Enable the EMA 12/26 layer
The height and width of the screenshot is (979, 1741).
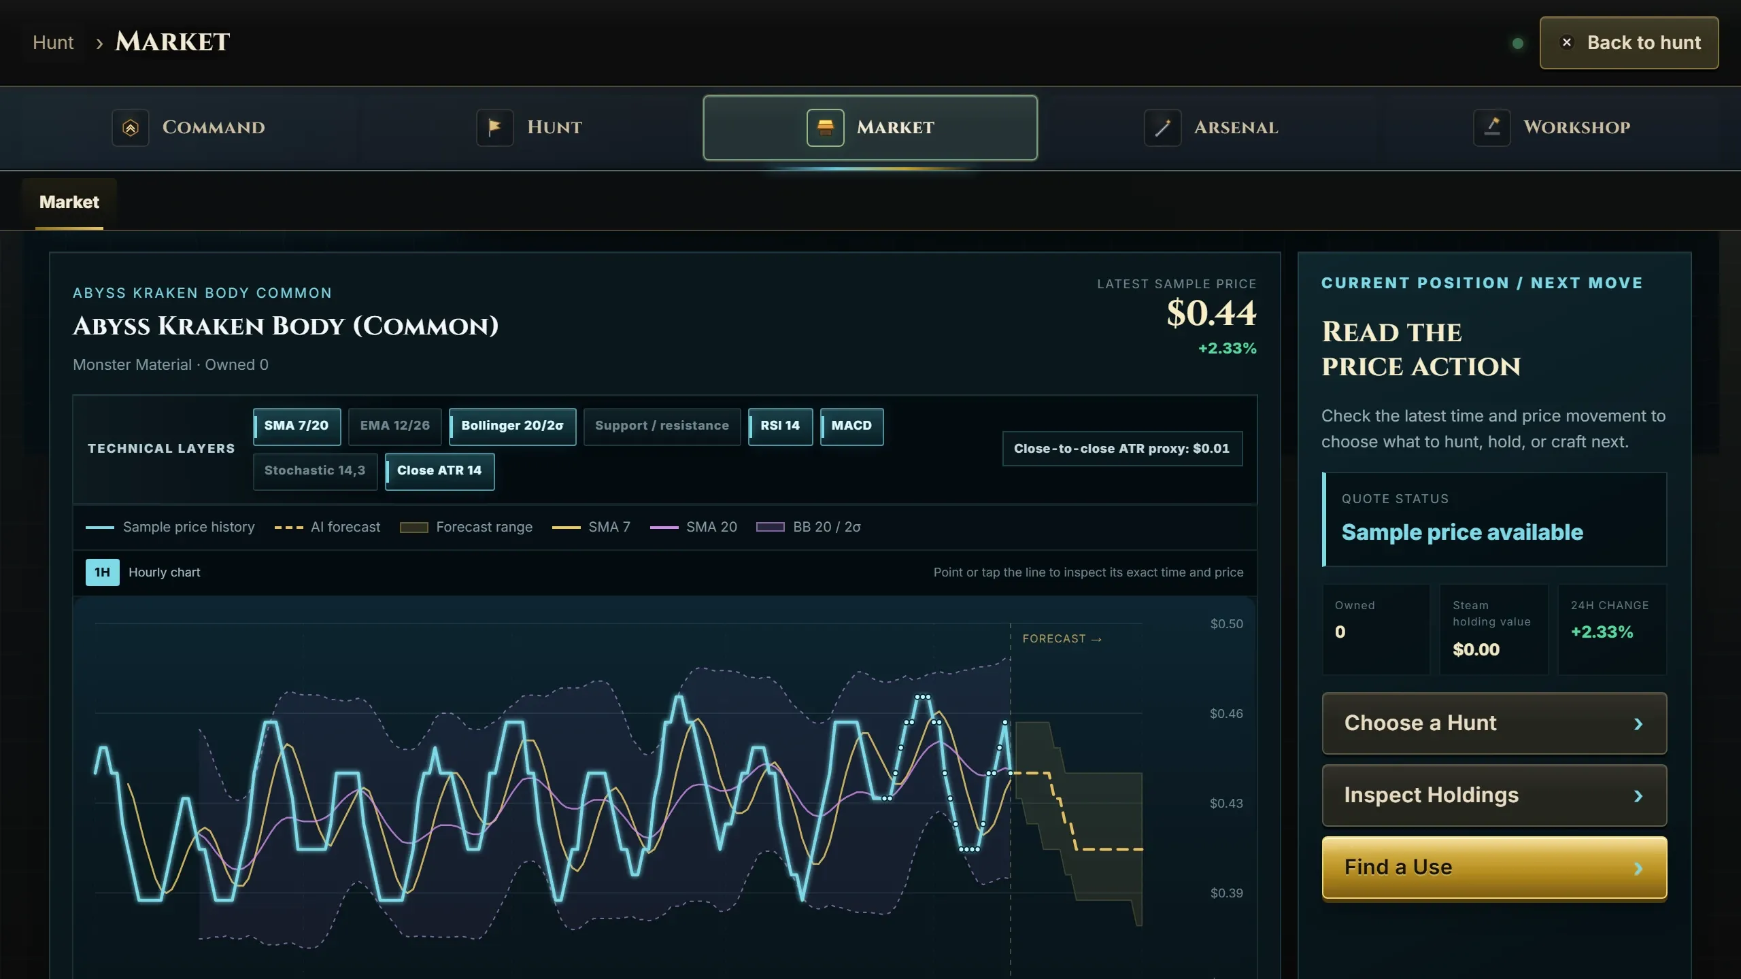pyautogui.click(x=394, y=426)
